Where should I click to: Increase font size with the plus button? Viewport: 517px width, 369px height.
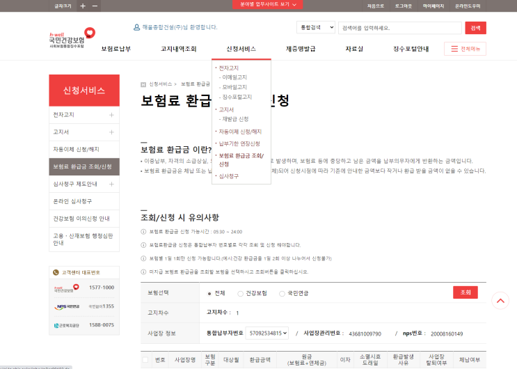(83, 6)
